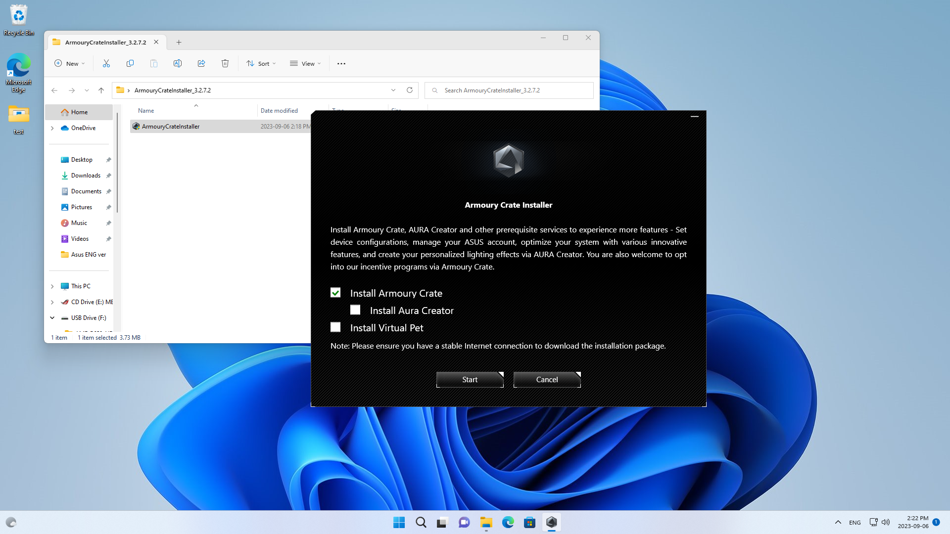Sort files by Date modified column
This screenshot has width=950, height=534.
click(x=279, y=111)
